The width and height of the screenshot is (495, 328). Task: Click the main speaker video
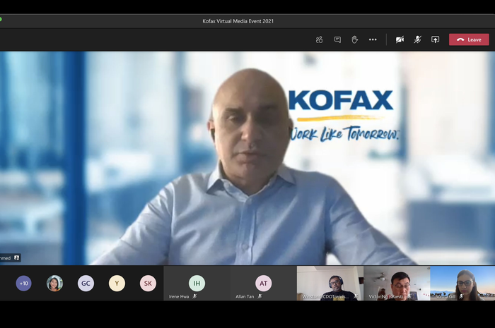[248, 158]
